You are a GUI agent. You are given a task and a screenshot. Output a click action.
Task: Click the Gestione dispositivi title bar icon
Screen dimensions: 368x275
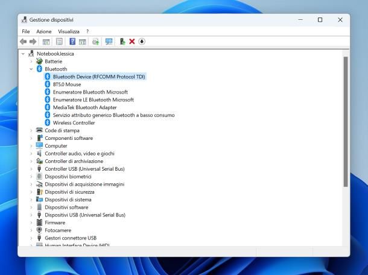point(24,20)
